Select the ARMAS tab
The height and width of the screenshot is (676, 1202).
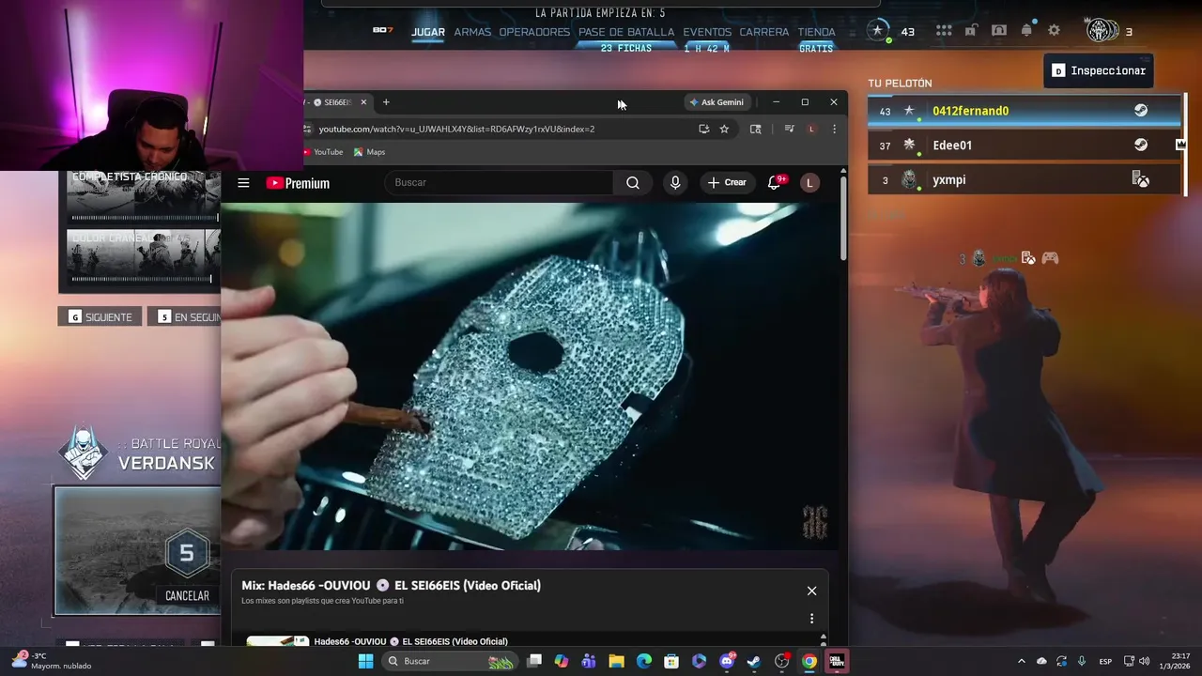[472, 32]
